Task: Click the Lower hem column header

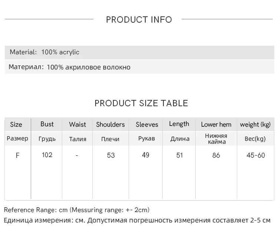Action: [216, 124]
